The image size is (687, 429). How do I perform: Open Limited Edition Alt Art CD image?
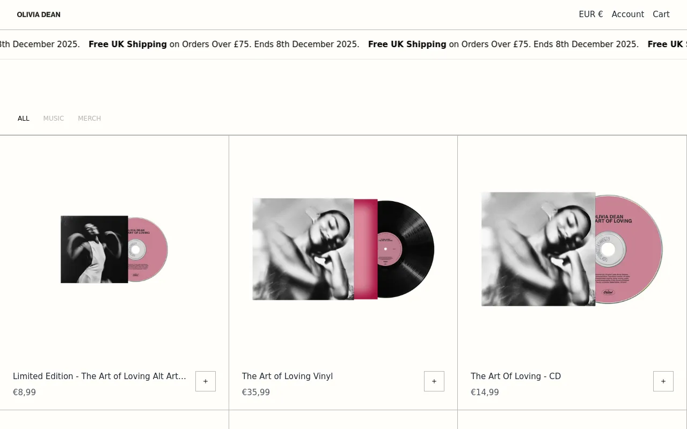tap(114, 249)
